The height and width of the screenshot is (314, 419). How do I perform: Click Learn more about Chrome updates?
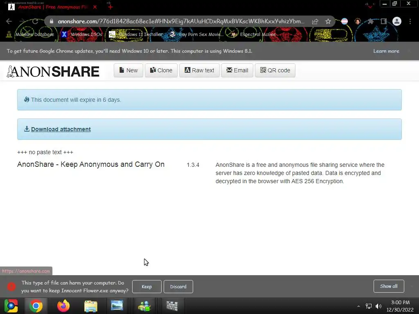pyautogui.click(x=386, y=51)
